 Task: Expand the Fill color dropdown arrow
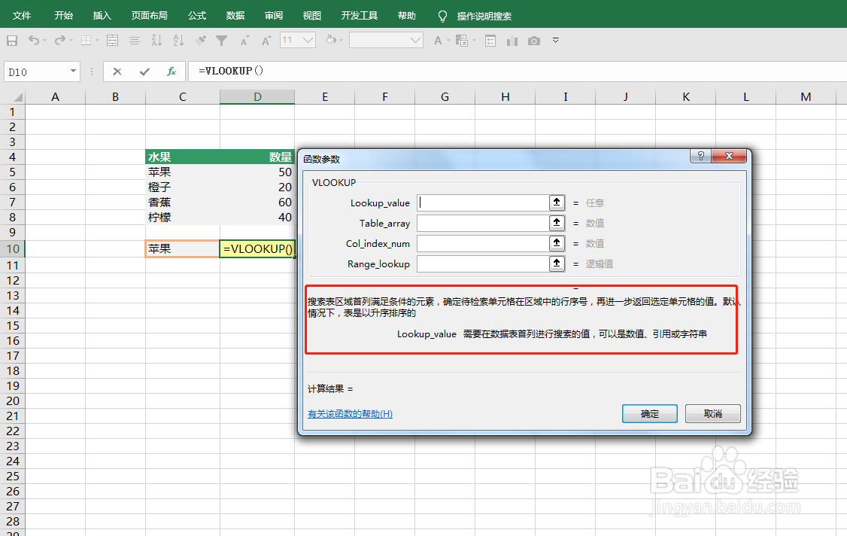(x=342, y=41)
